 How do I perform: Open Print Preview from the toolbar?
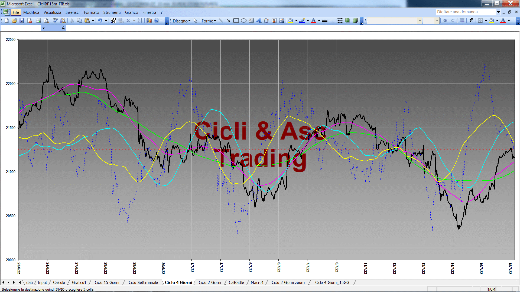pyautogui.click(x=46, y=21)
